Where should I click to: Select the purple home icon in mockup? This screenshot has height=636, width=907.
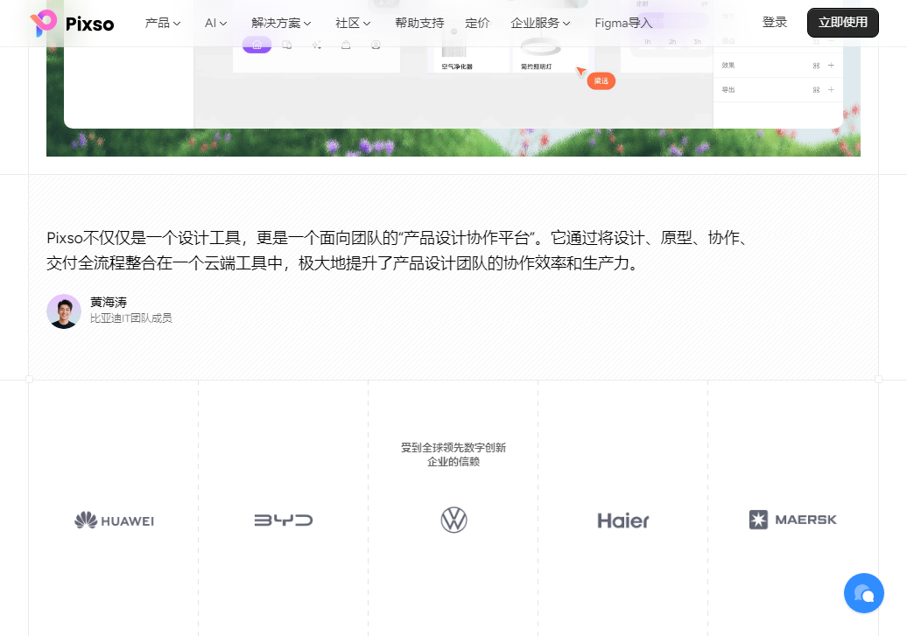point(257,45)
